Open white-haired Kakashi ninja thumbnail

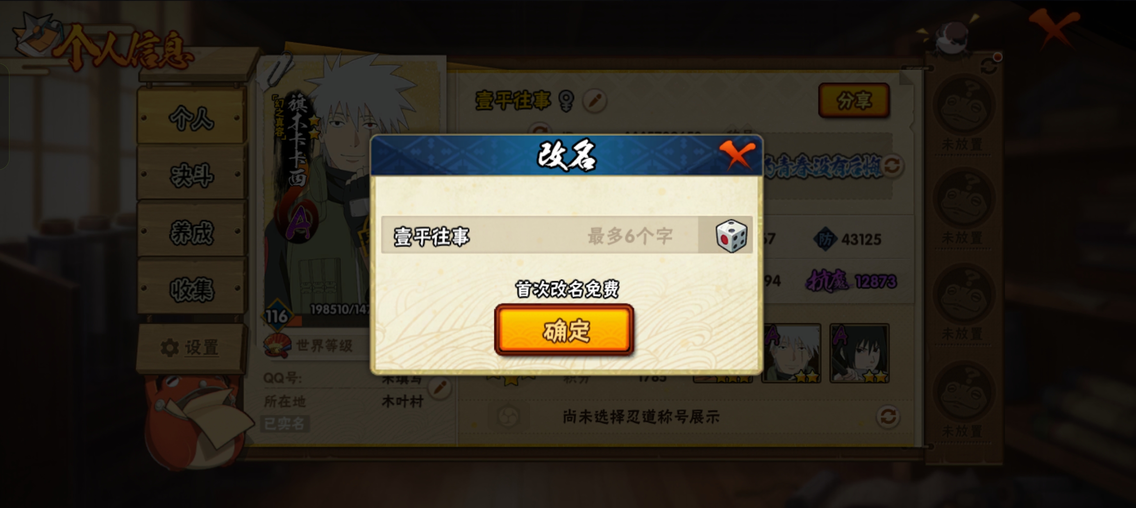tap(791, 353)
